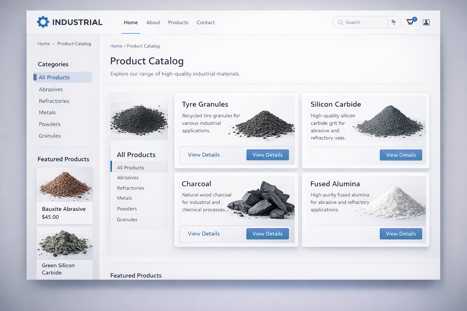The width and height of the screenshot is (467, 311).
Task: Open the shopping cart
Action: point(410,22)
